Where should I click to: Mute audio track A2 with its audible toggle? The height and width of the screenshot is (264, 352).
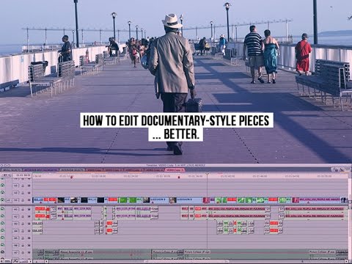click(x=3, y=216)
